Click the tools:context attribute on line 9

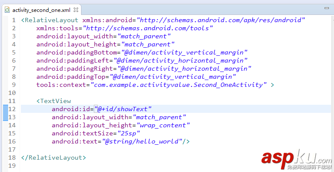tap(61, 85)
